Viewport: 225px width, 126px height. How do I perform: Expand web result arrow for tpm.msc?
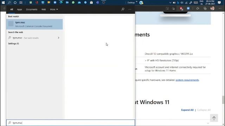58,38
